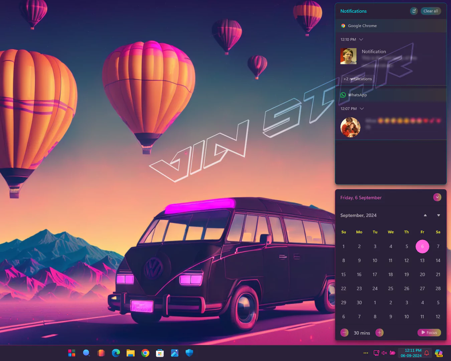Select date 26 in the calendar

407,288
